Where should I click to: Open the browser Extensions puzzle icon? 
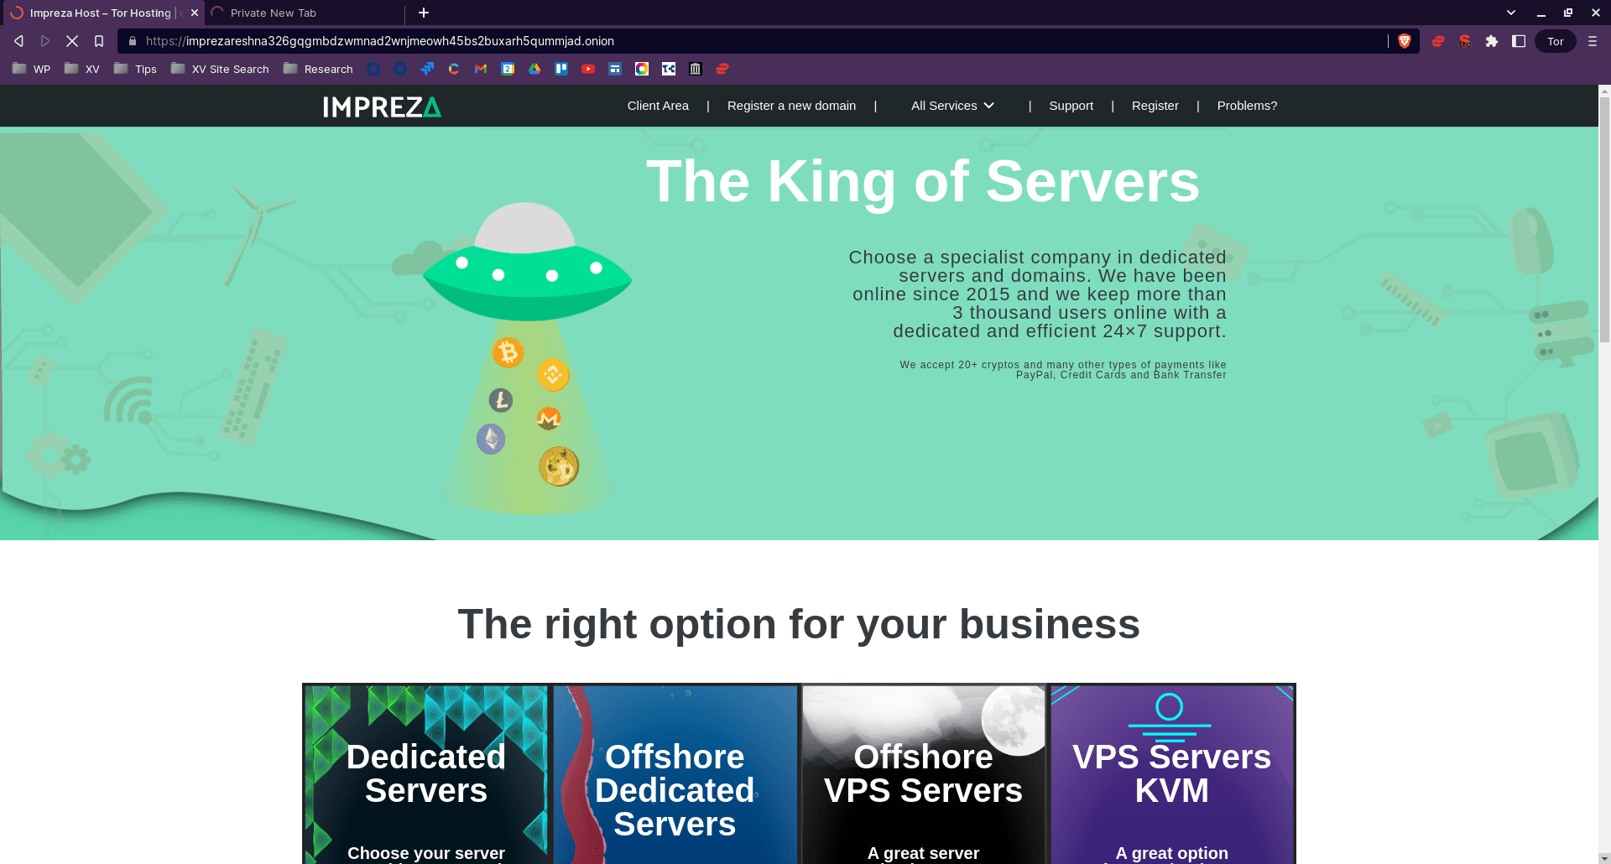[1493, 40]
